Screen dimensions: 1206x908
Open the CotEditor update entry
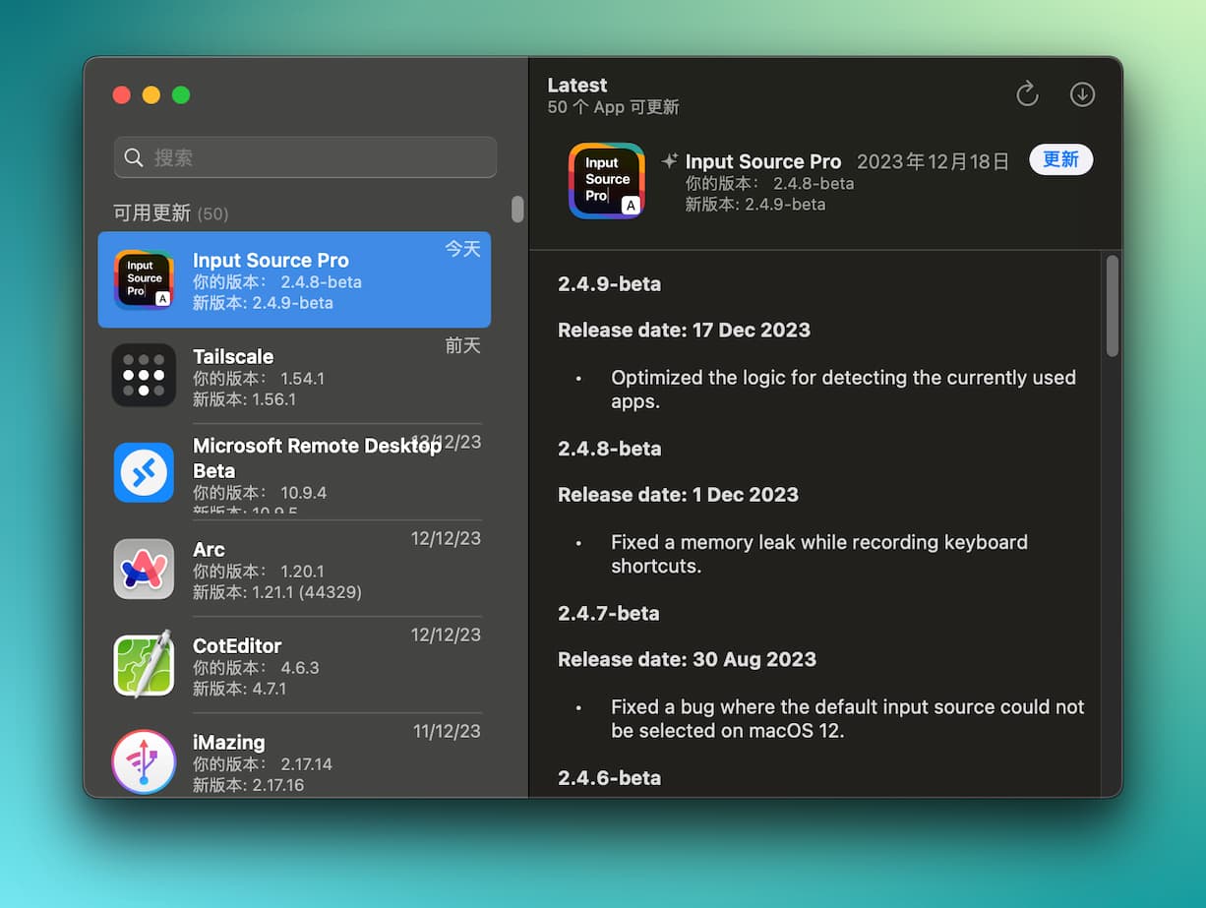294,665
